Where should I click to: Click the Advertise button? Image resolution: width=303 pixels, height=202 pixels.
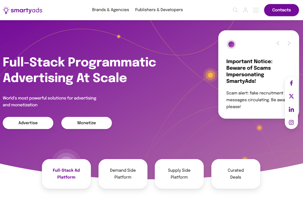point(28,123)
